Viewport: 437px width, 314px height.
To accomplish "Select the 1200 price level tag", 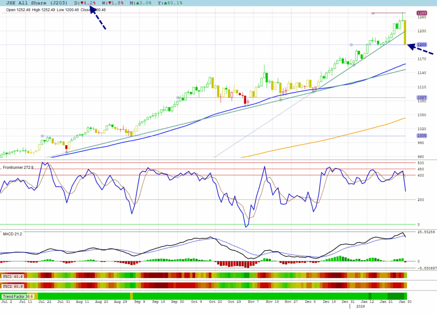I will 422,45.
